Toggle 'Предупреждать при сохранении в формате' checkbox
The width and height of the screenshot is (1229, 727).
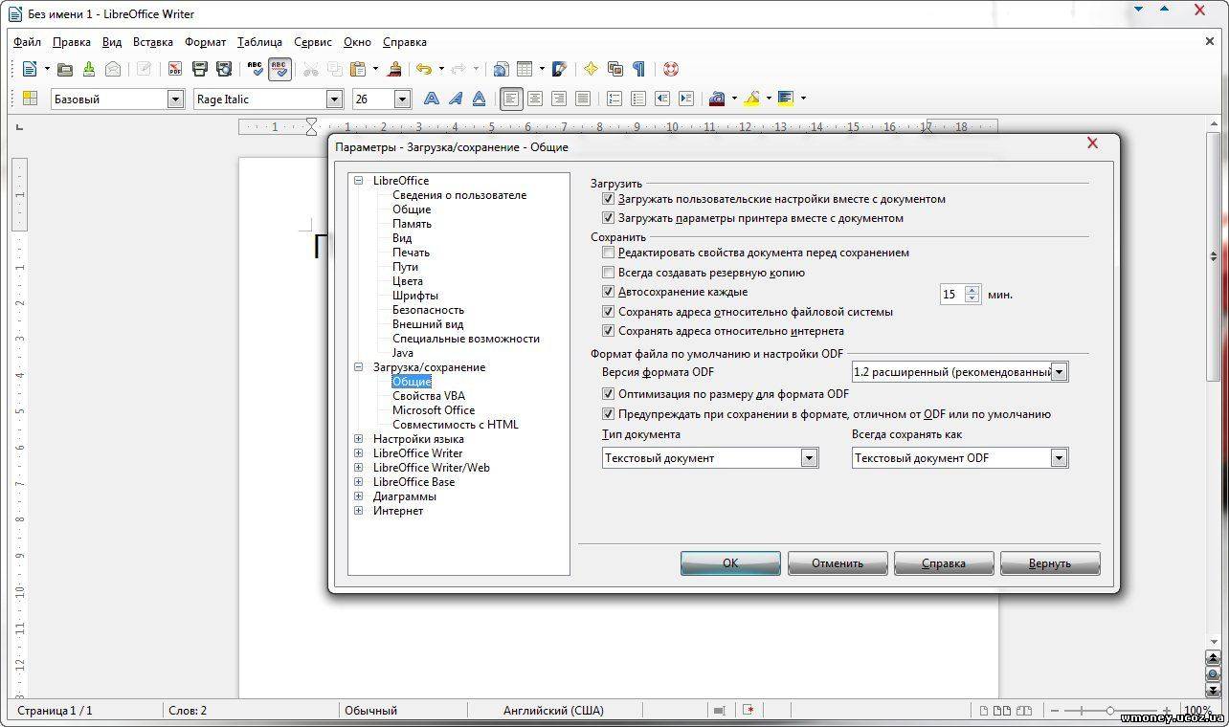click(x=608, y=414)
